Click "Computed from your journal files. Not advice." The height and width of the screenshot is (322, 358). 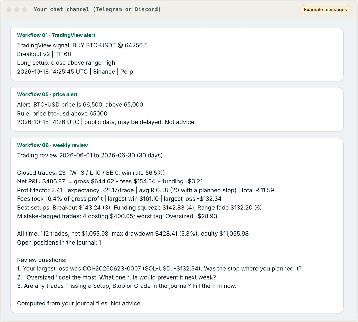tap(79, 303)
